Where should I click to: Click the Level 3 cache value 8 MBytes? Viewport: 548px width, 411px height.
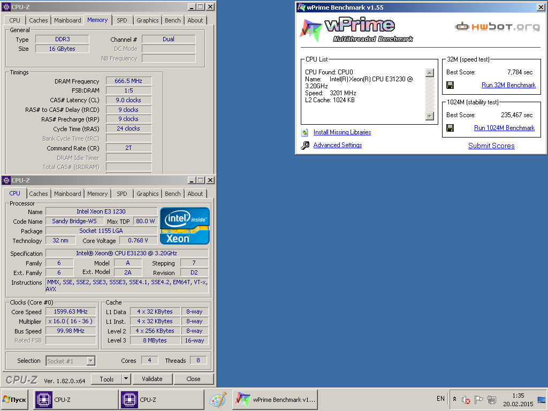155,340
